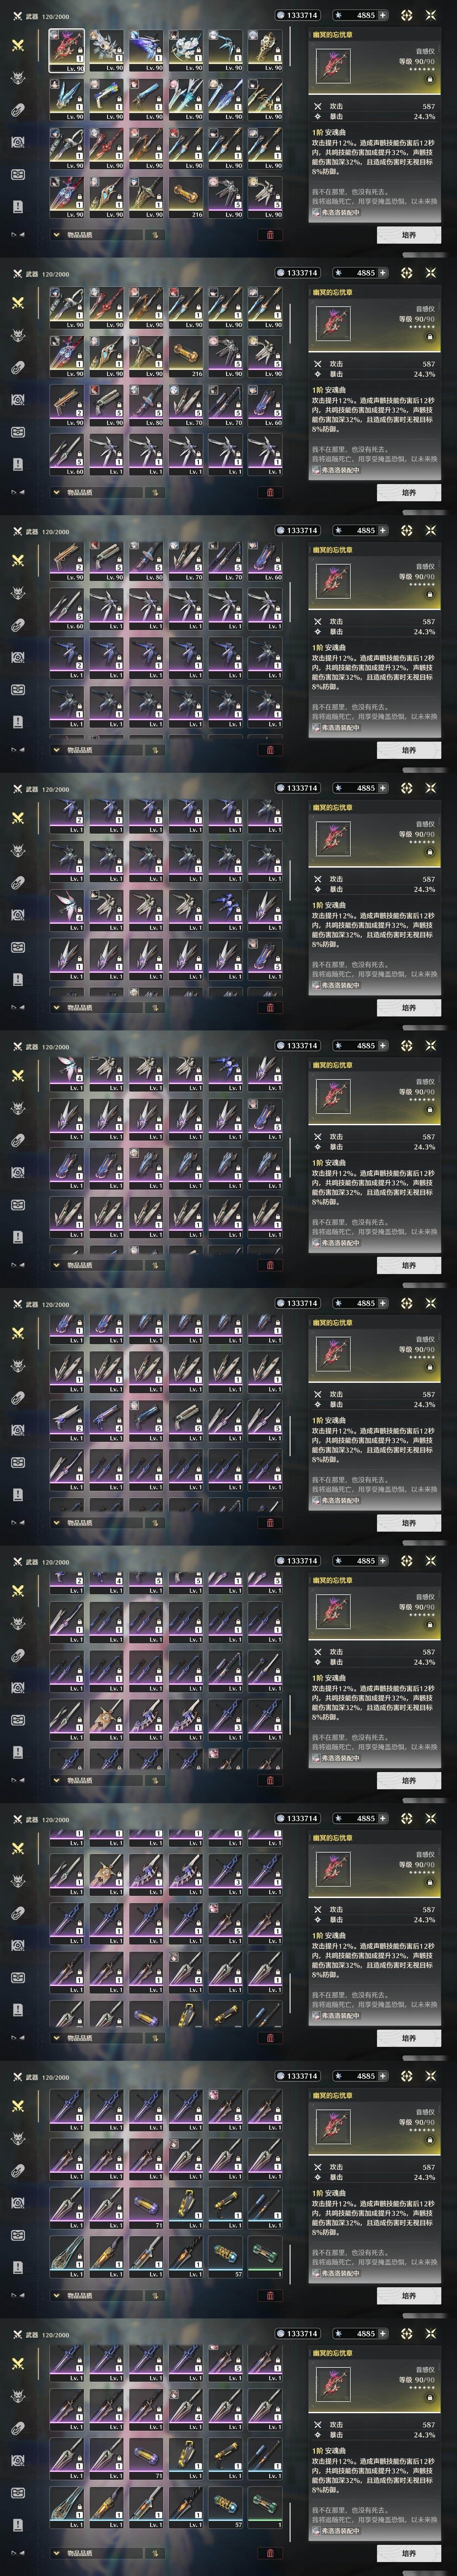Select the square face-icon tab in the topmost sidebar
Viewport: 457px width, 2576px height.
[18, 174]
